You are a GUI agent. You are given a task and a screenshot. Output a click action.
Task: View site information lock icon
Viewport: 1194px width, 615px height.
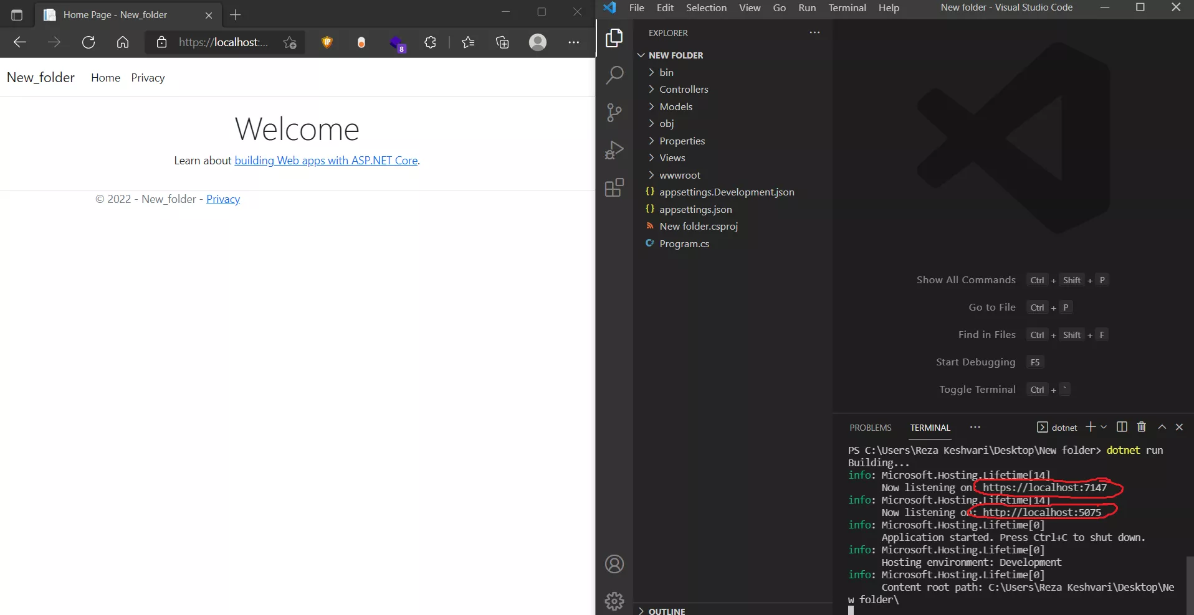pos(162,42)
